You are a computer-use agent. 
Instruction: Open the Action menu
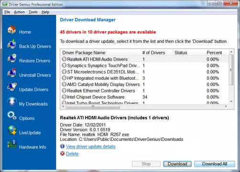[19, 12]
